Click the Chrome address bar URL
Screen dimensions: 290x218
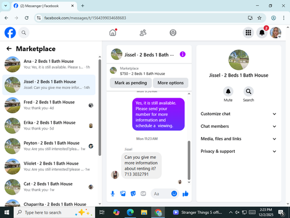(85, 18)
